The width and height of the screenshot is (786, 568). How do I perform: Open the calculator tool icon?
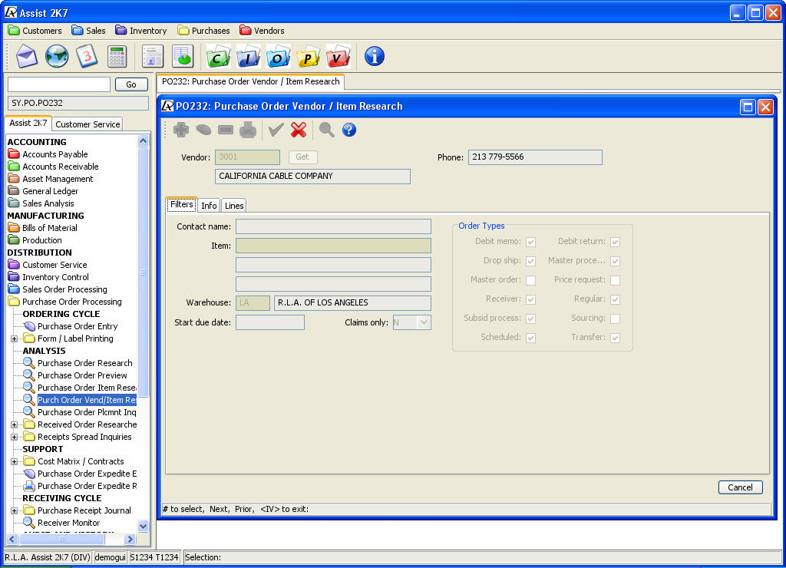[117, 56]
